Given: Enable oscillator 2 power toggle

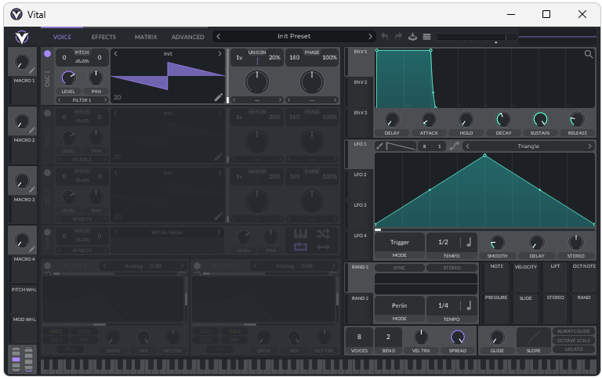Looking at the screenshot, I should pos(47,114).
